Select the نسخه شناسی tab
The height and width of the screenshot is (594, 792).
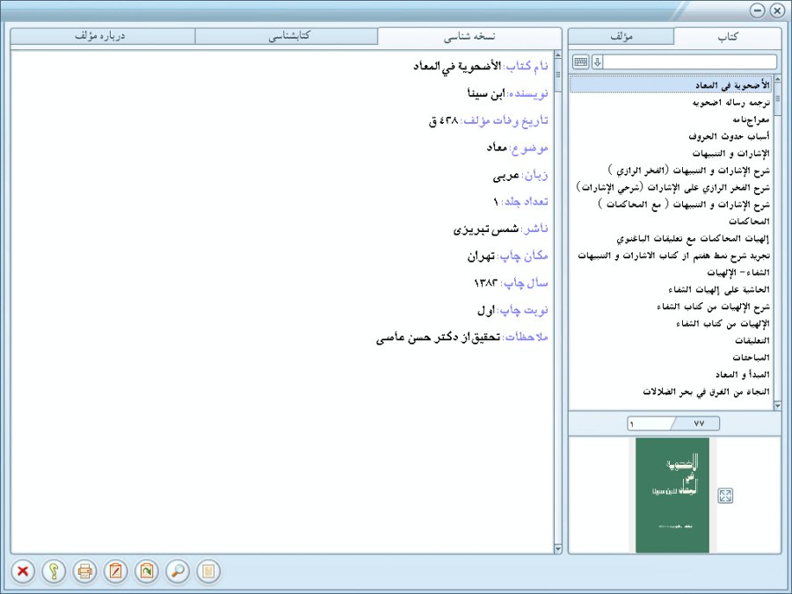coord(469,36)
